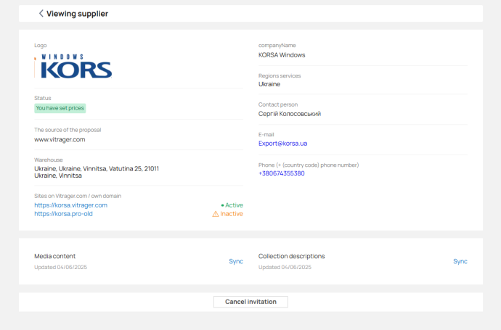Click the Export@korsa.ua email link
501x330 pixels.
click(282, 144)
